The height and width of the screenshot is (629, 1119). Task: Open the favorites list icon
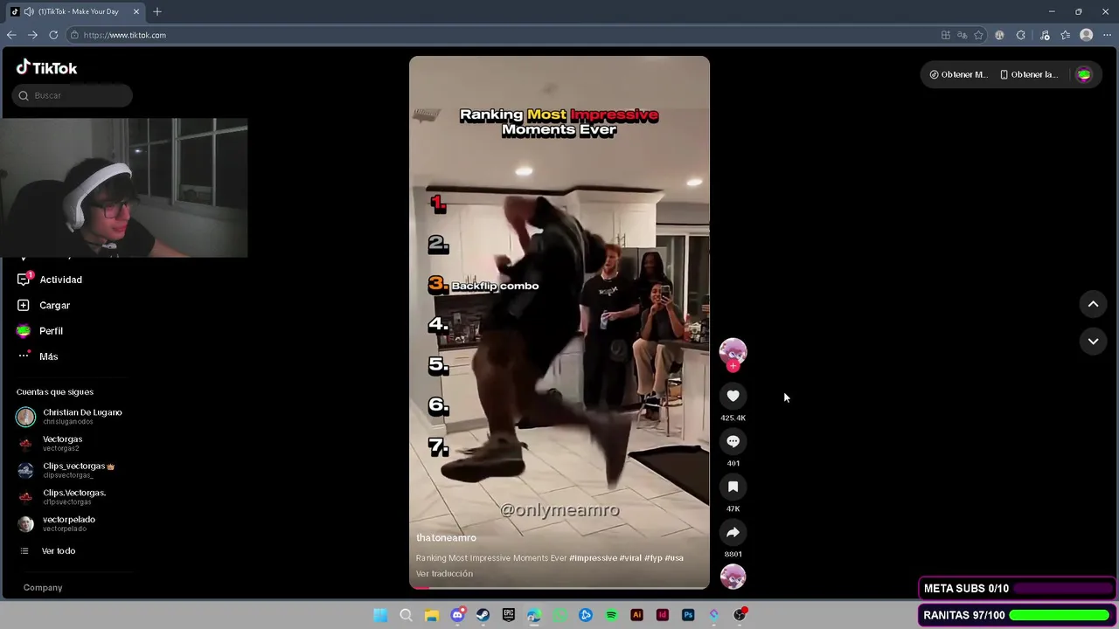tap(1065, 35)
